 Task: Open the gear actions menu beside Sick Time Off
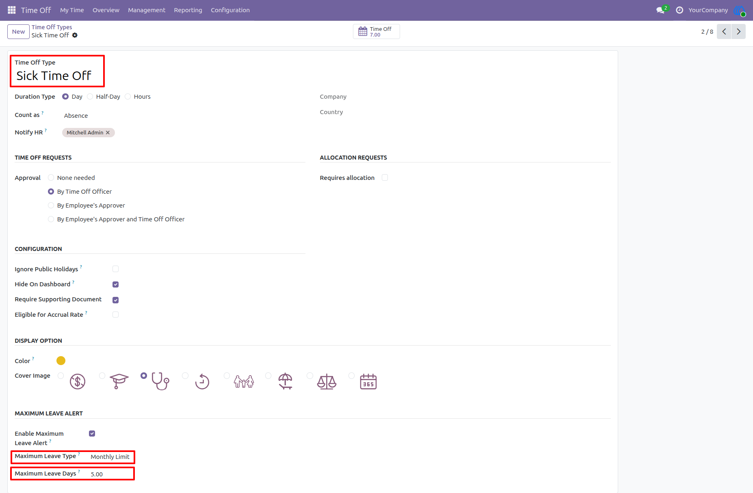[x=75, y=35]
